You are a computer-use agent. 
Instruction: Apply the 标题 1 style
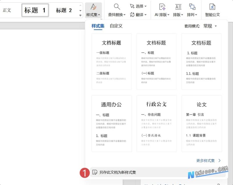pos(35,10)
